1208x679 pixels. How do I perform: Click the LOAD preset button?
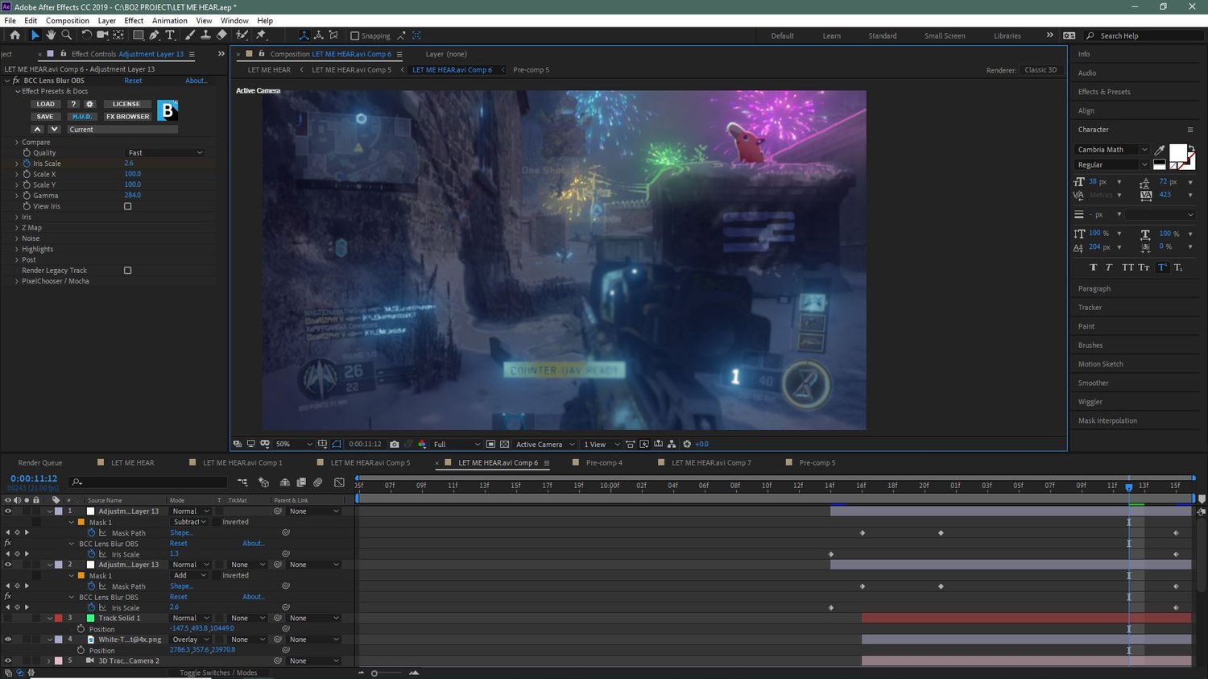click(46, 104)
